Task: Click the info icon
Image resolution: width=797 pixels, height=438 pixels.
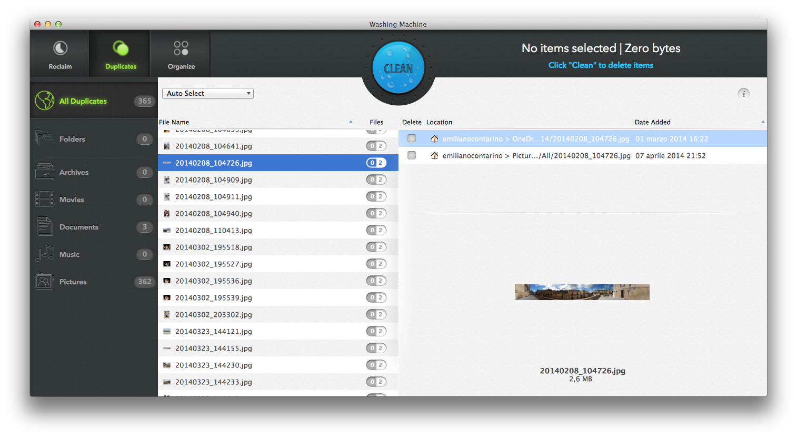Action: coord(743,93)
